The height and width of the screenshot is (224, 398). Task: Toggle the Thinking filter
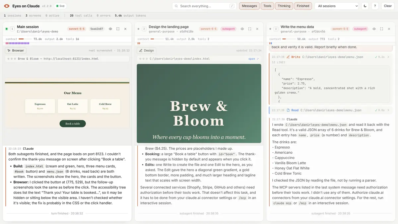284,6
